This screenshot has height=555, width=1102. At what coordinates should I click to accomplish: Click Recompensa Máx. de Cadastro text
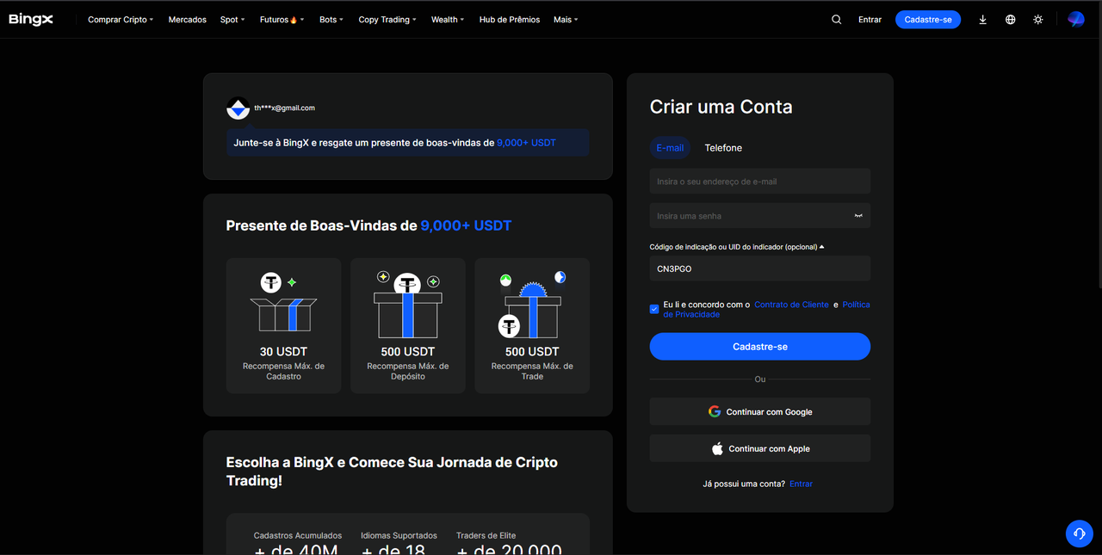tap(283, 371)
